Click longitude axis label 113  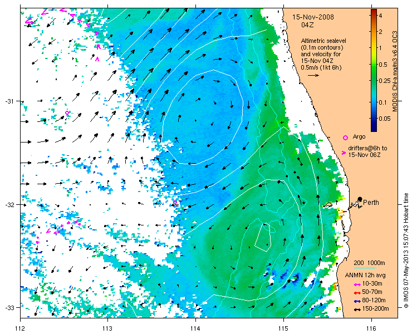point(107,328)
